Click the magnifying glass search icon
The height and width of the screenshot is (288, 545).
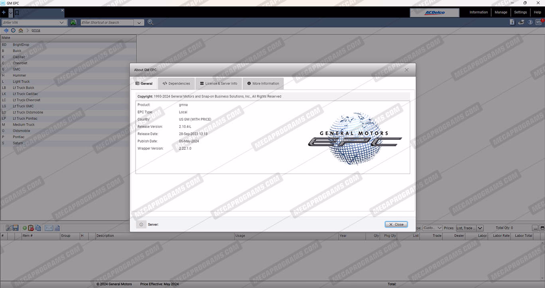pyautogui.click(x=150, y=22)
